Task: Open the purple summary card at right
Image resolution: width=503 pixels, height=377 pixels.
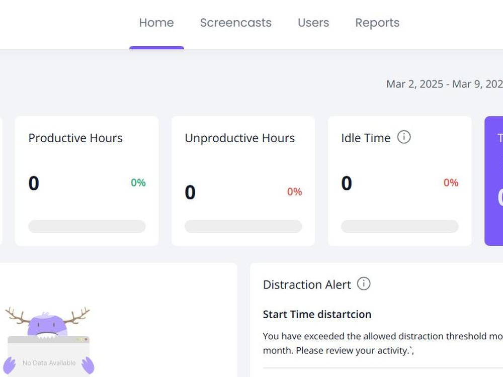Action: click(494, 181)
